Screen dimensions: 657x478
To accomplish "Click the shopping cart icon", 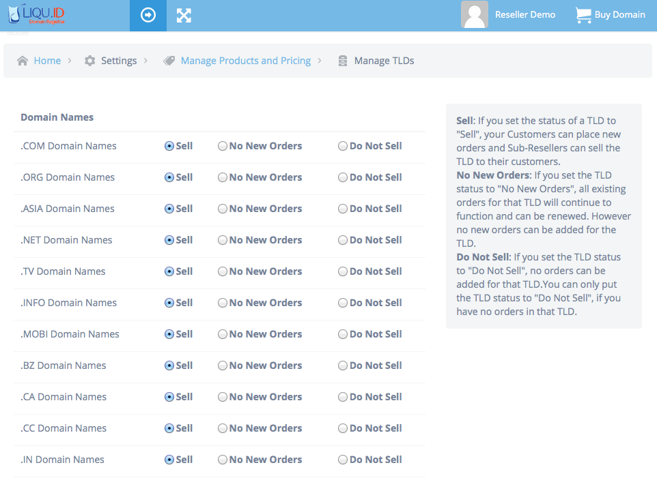I will [583, 15].
